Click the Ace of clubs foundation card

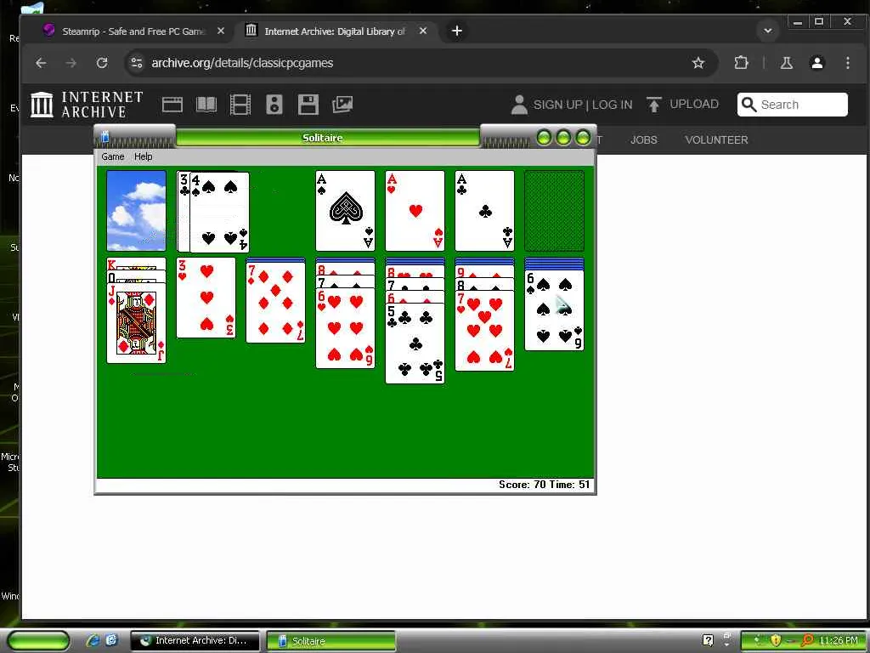coord(484,211)
